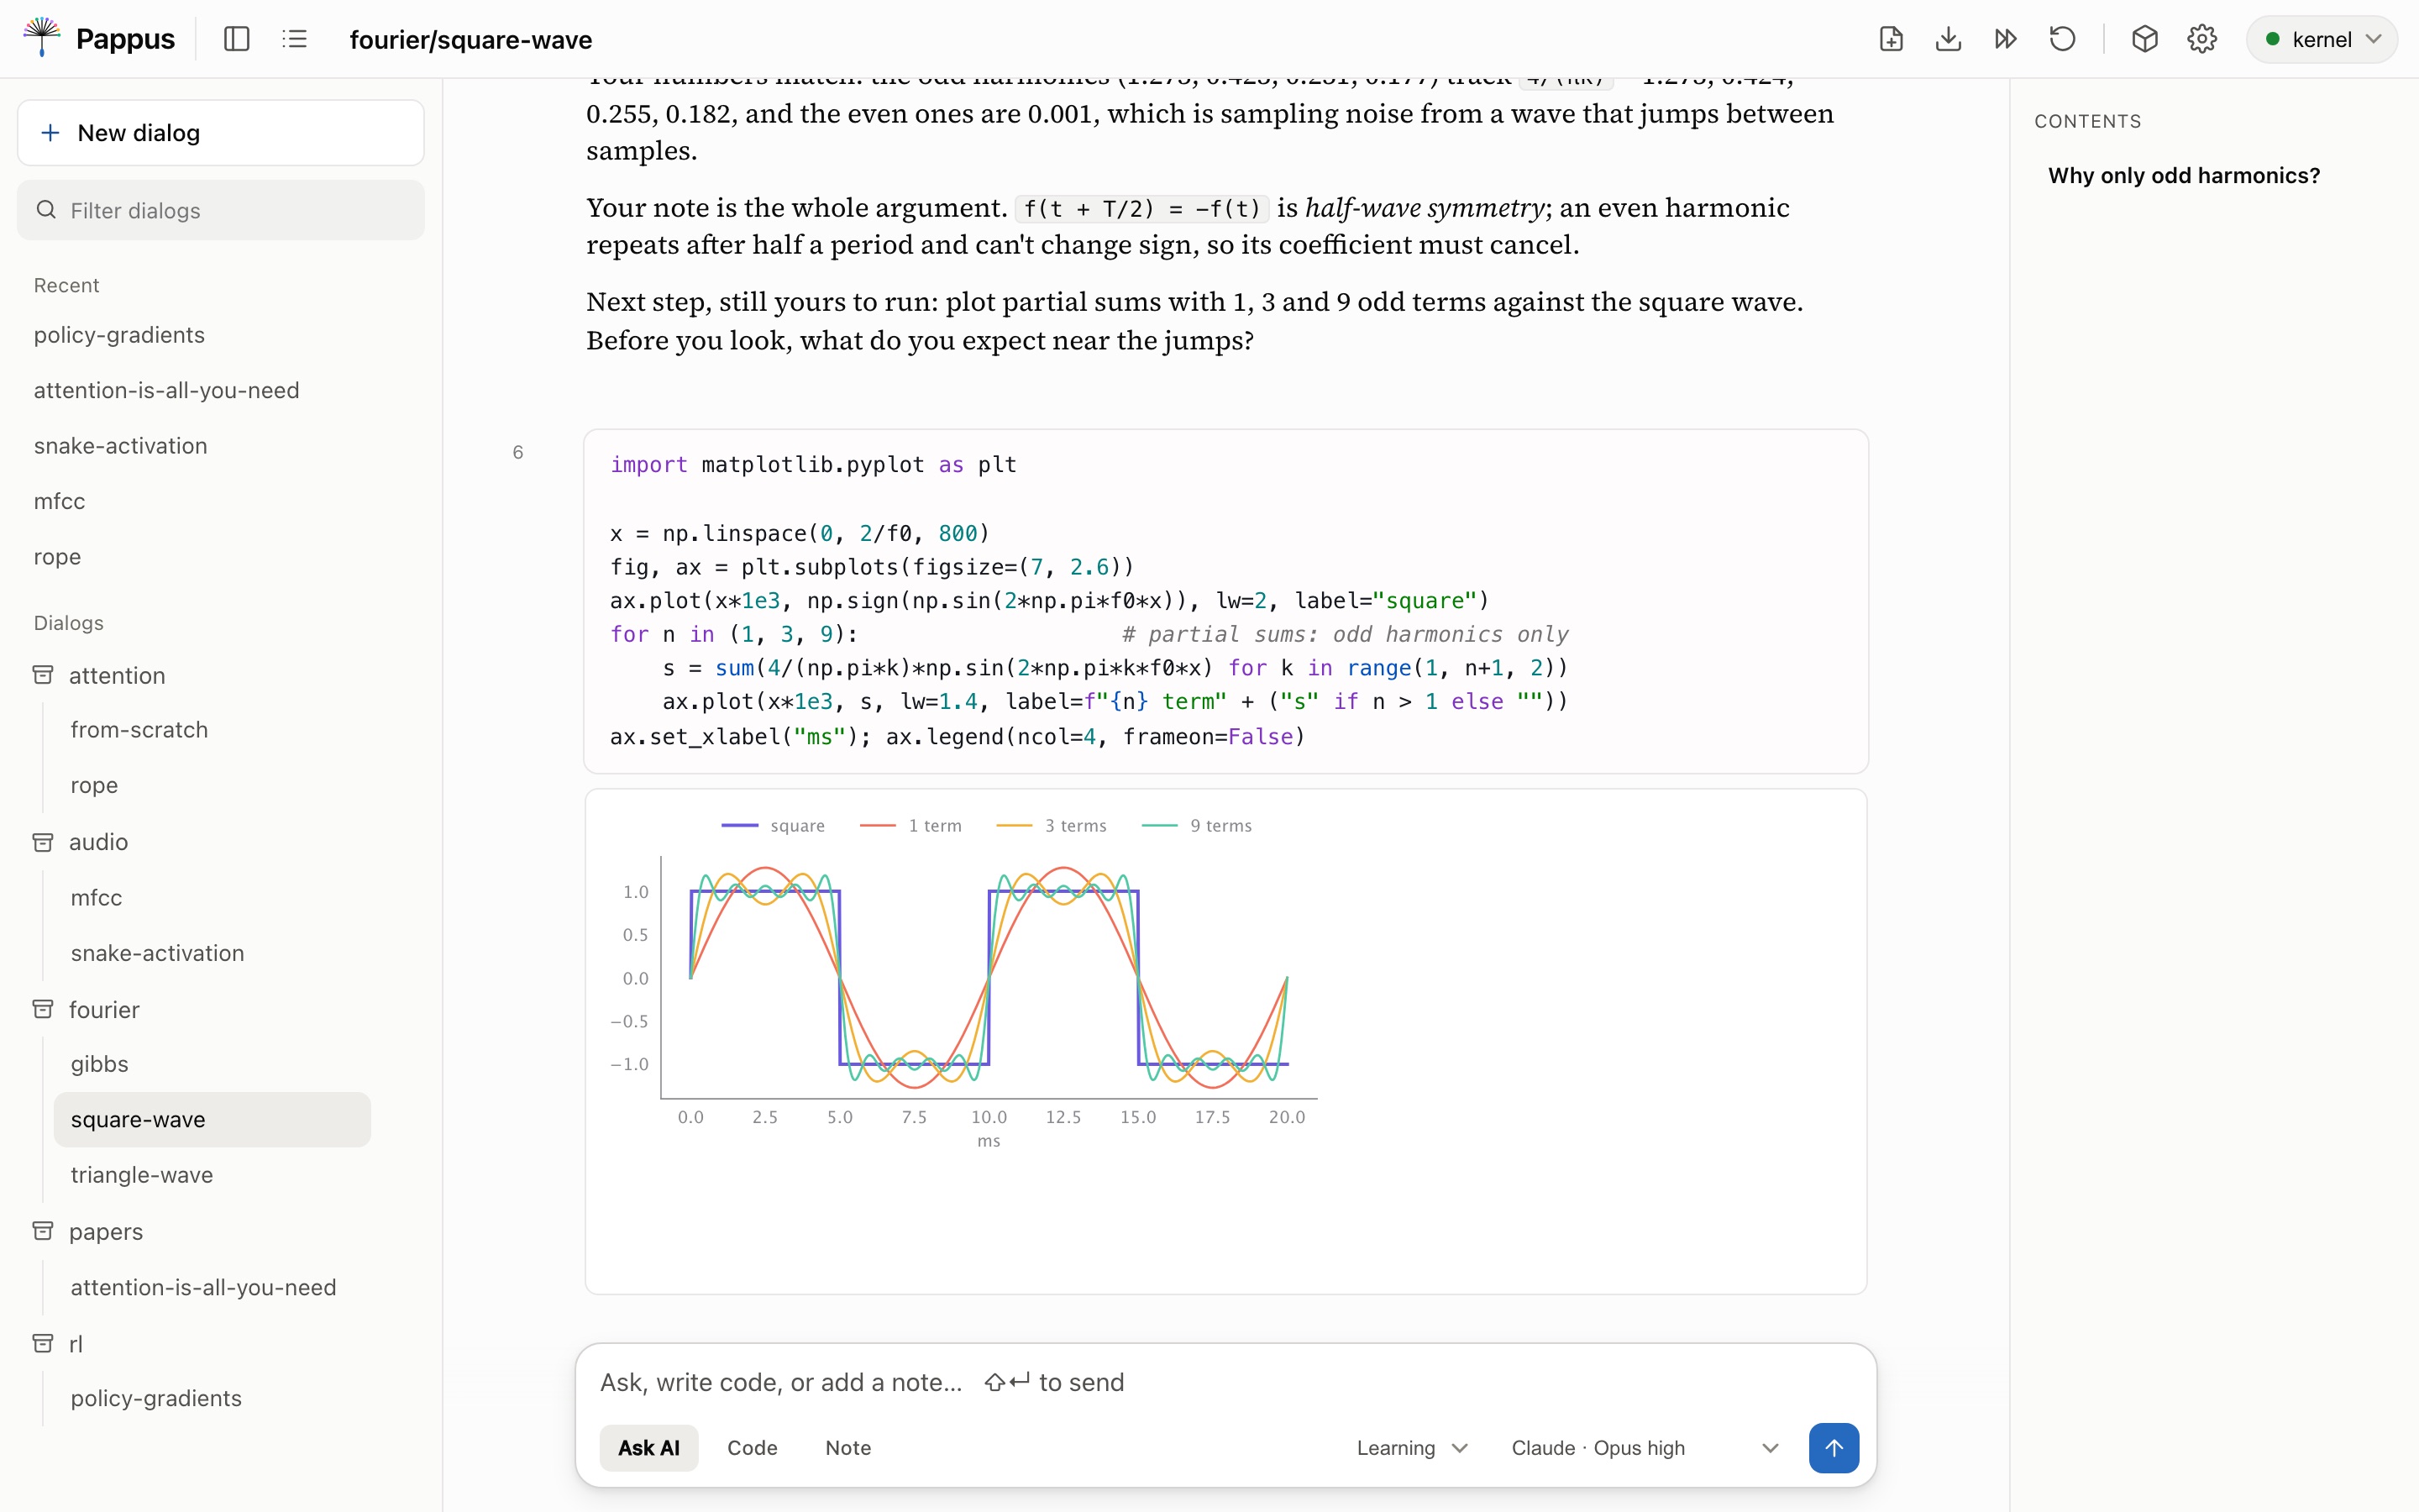Viewport: 2419px width, 1512px height.
Task: Click the Ask, write code message input field
Action: tap(1225, 1382)
